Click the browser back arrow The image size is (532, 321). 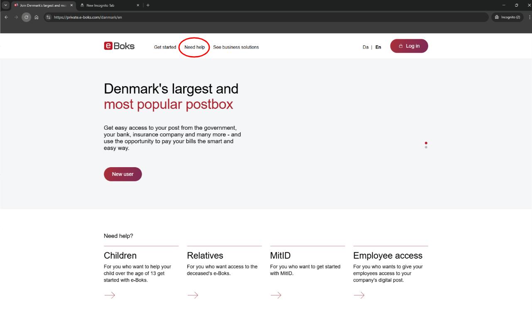point(6,17)
